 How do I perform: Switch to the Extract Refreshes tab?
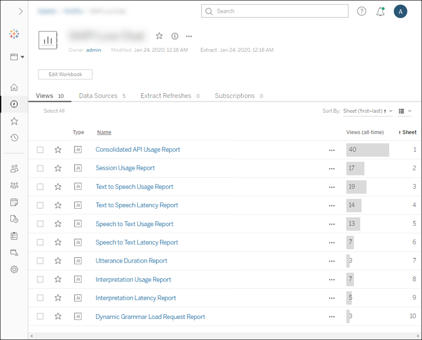(166, 96)
